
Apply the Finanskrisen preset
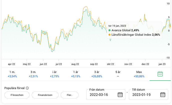pyautogui.click(x=45, y=95)
